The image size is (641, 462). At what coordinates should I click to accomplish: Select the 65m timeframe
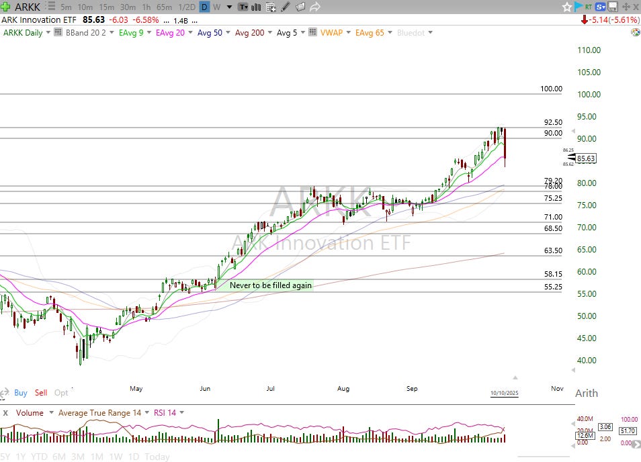point(165,7)
